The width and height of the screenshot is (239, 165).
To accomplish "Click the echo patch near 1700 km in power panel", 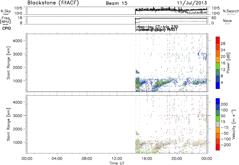I will click(x=137, y=72).
